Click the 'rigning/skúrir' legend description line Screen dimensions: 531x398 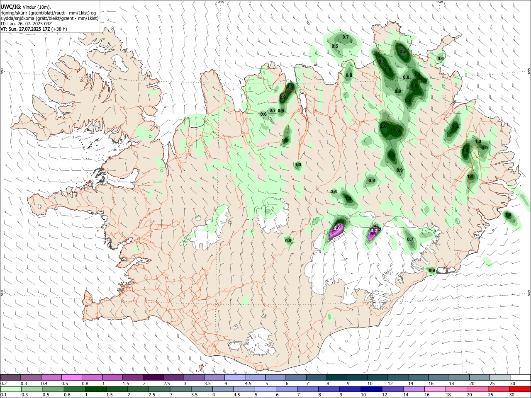[x=48, y=13]
